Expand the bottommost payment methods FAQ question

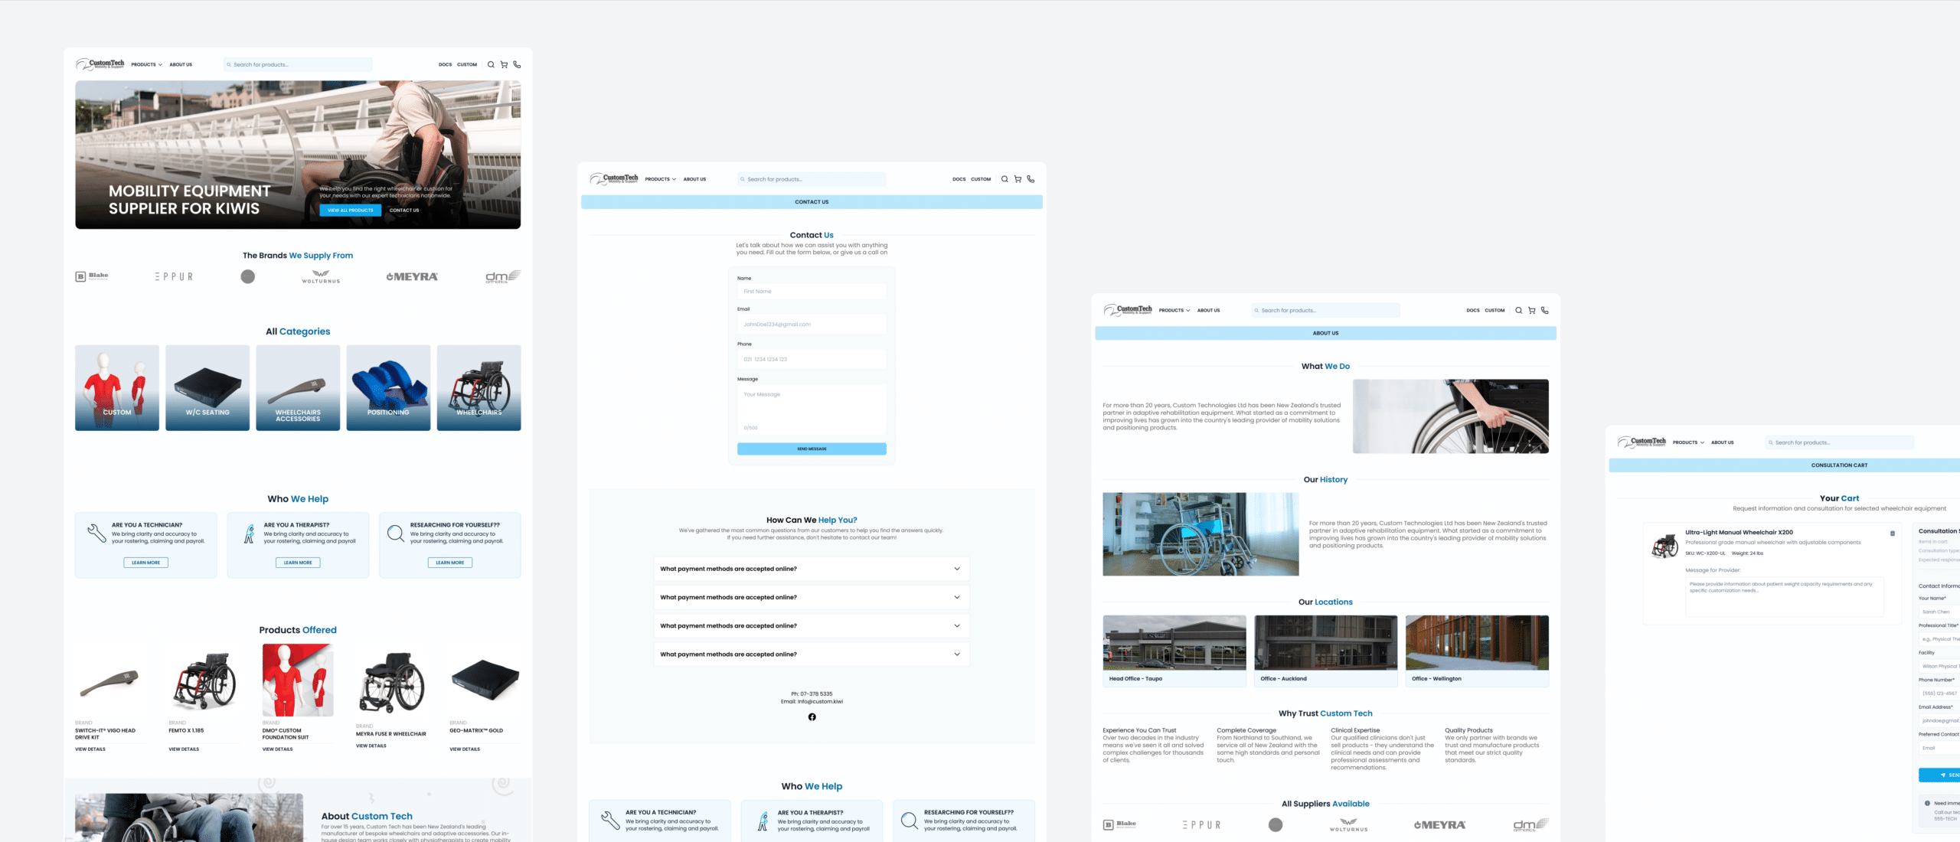pos(812,654)
